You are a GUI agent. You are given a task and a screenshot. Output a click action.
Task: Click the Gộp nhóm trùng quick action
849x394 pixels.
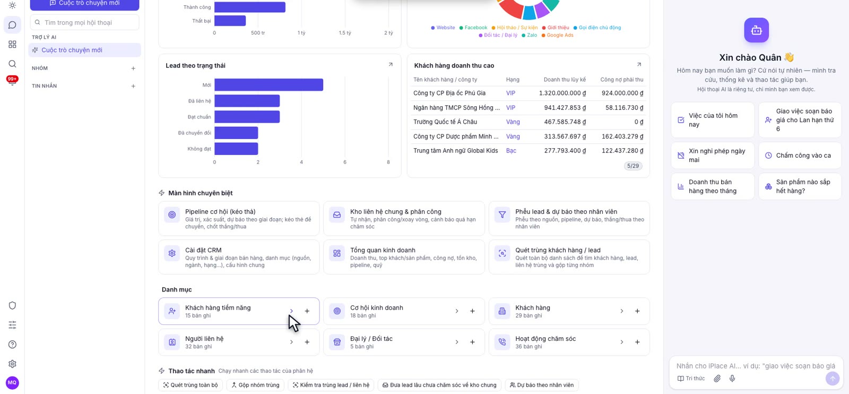pyautogui.click(x=255, y=385)
